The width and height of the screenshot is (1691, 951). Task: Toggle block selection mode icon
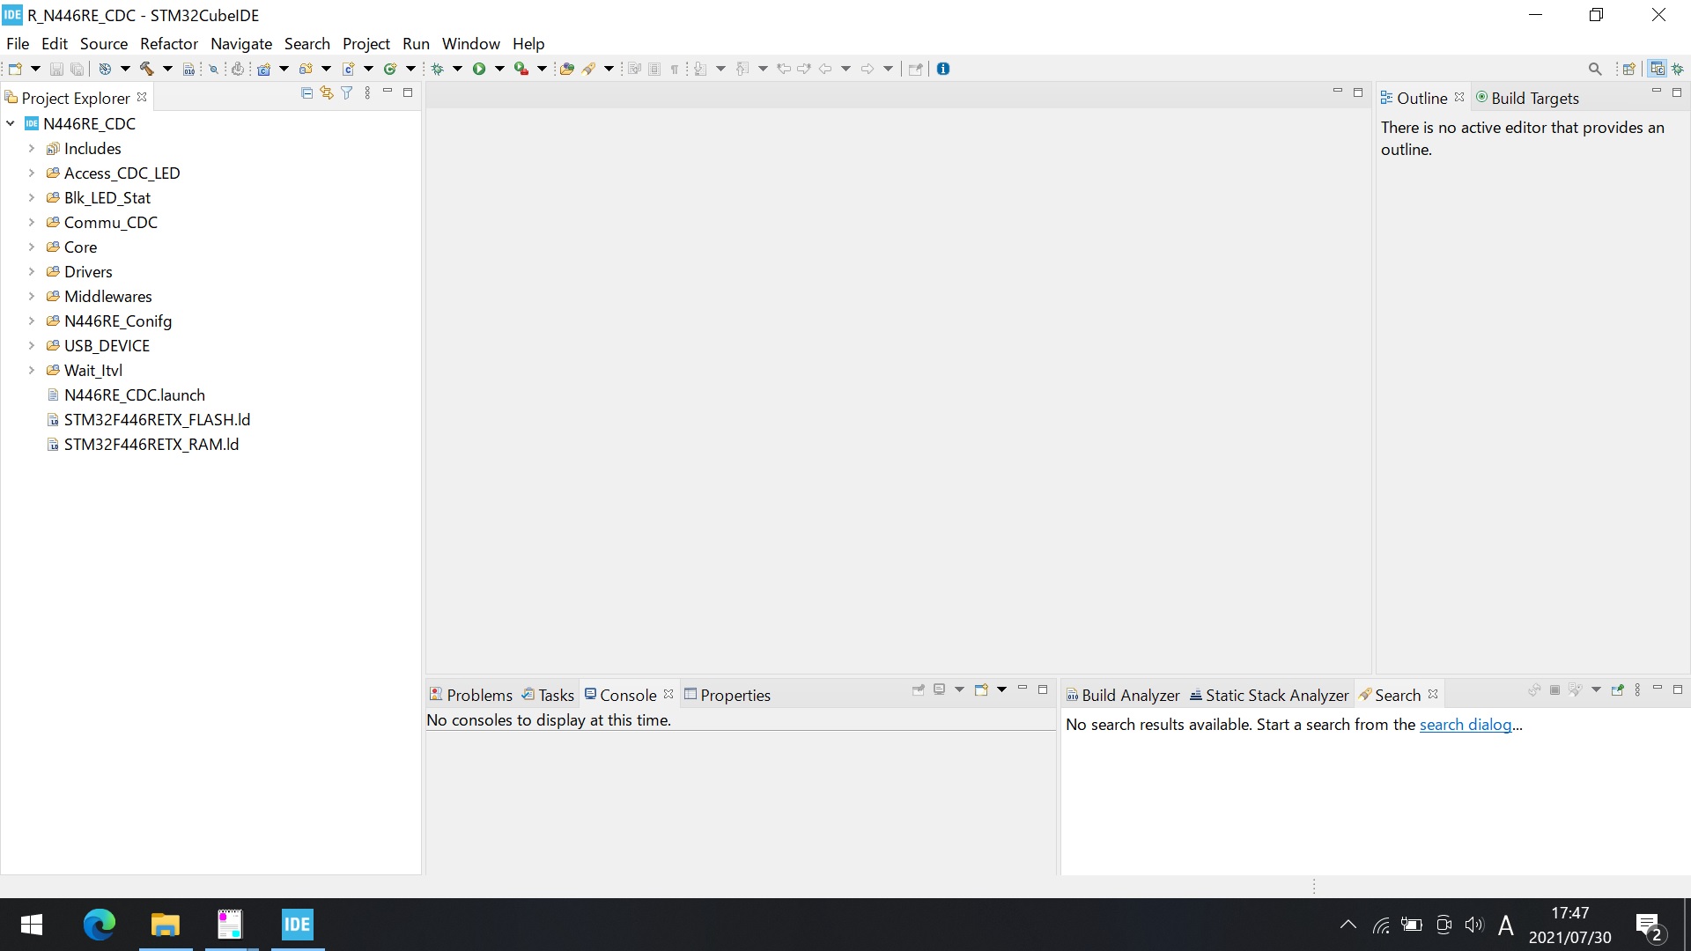coord(654,69)
